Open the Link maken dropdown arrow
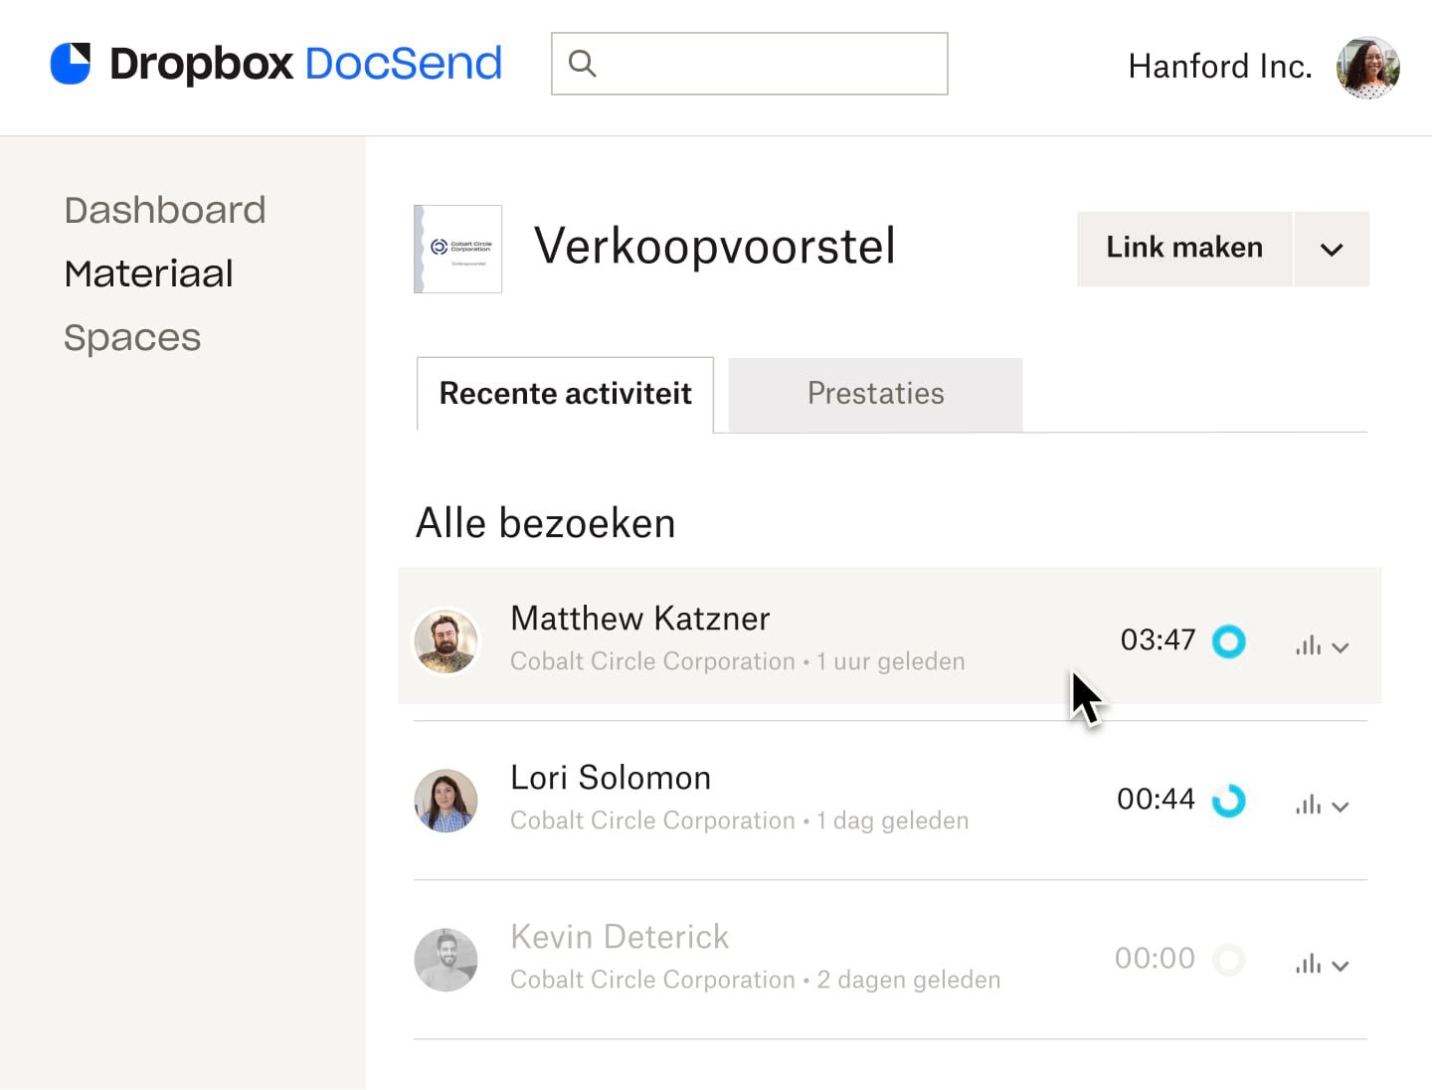The width and height of the screenshot is (1432, 1090). pyautogui.click(x=1332, y=249)
